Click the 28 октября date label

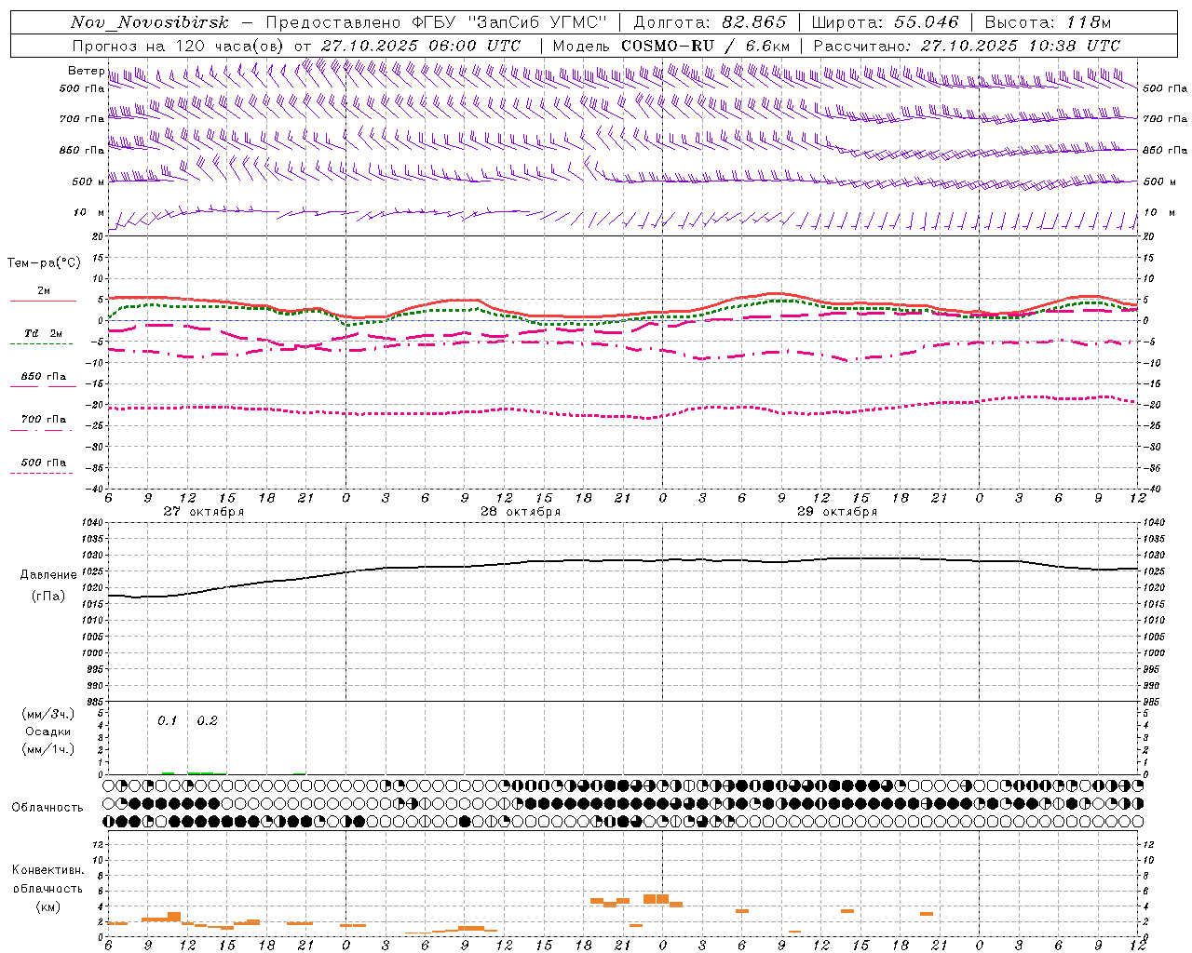coord(521,512)
